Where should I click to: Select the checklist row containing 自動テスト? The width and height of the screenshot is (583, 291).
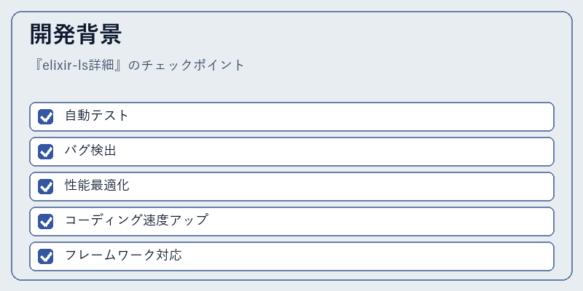coord(292,116)
